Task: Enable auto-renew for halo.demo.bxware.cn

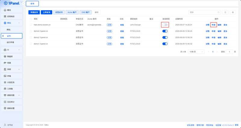Action: click(x=165, y=25)
